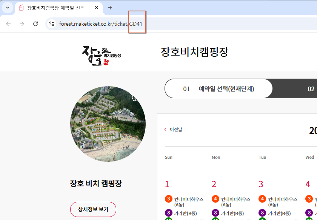The width and height of the screenshot is (317, 220).
Task: View site information icon in address bar
Action: (x=52, y=24)
